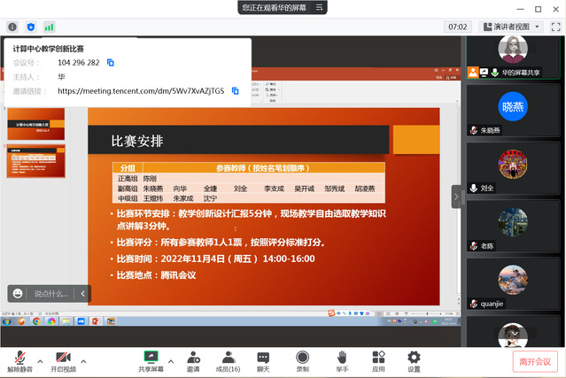
Task: Open the chat panel
Action: point(263,359)
